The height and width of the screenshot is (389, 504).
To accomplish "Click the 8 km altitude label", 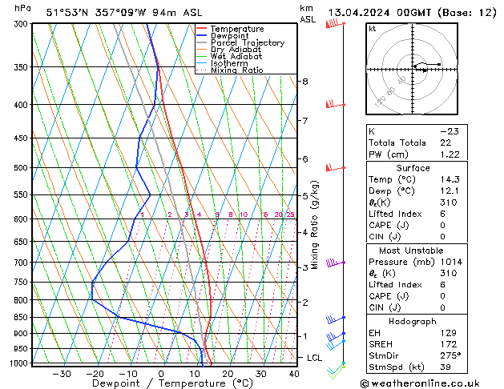I will coord(305,82).
